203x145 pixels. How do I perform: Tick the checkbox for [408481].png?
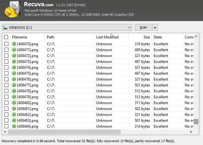(6, 109)
